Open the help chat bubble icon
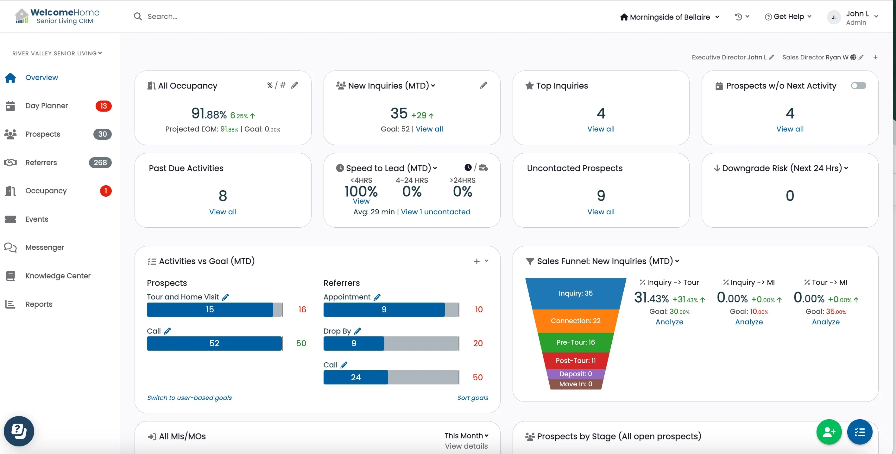This screenshot has height=454, width=896. pyautogui.click(x=19, y=431)
